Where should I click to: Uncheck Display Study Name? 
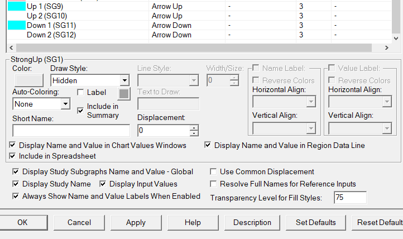(16, 184)
